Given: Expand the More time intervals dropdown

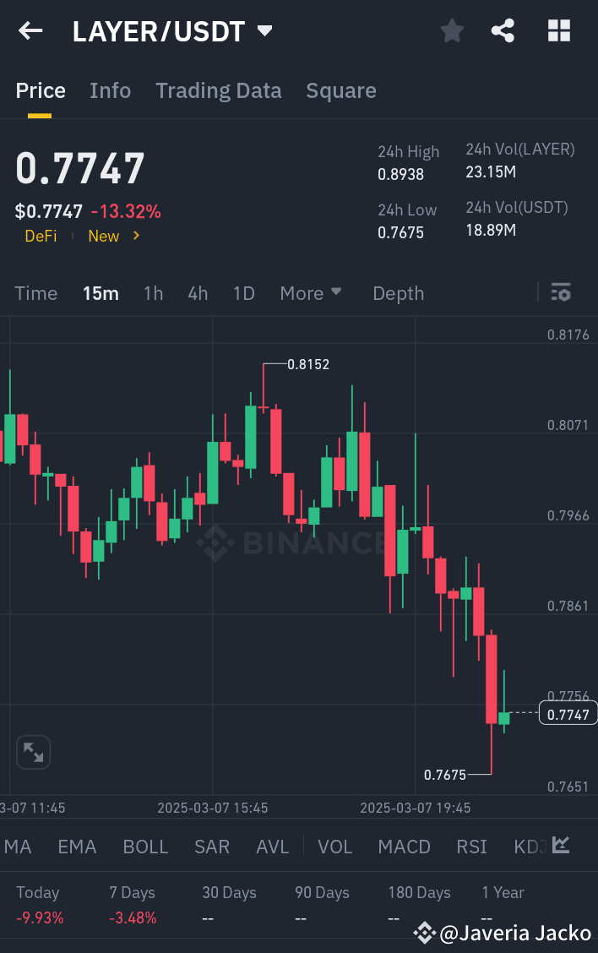Looking at the screenshot, I should (311, 293).
